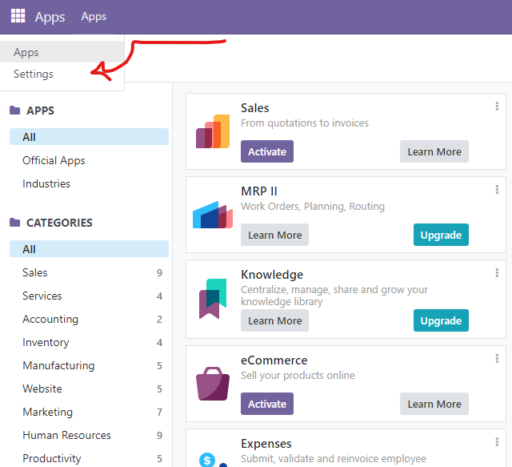512x467 pixels.
Task: Filter by Official Apps
Action: 89,160
